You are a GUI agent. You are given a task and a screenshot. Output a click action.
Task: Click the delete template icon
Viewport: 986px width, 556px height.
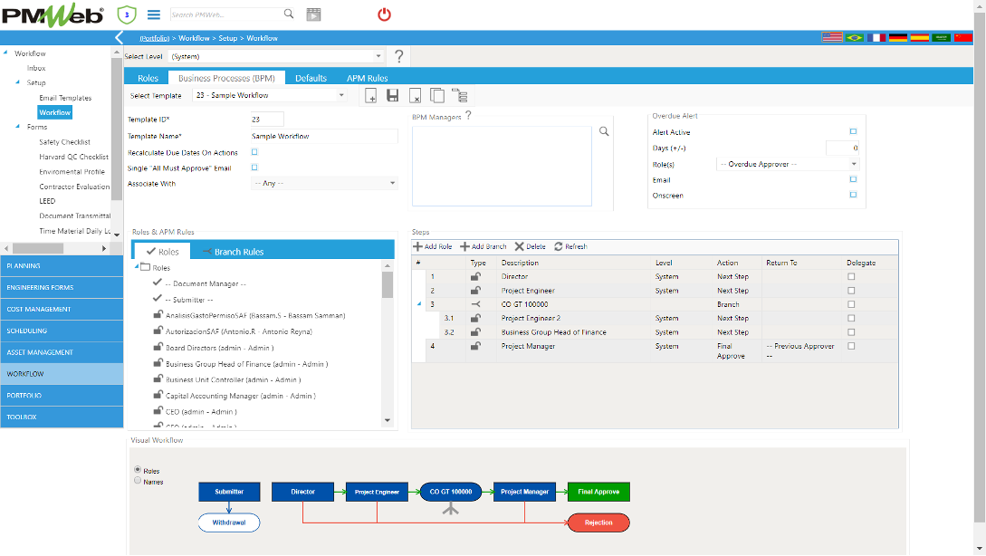tap(415, 96)
